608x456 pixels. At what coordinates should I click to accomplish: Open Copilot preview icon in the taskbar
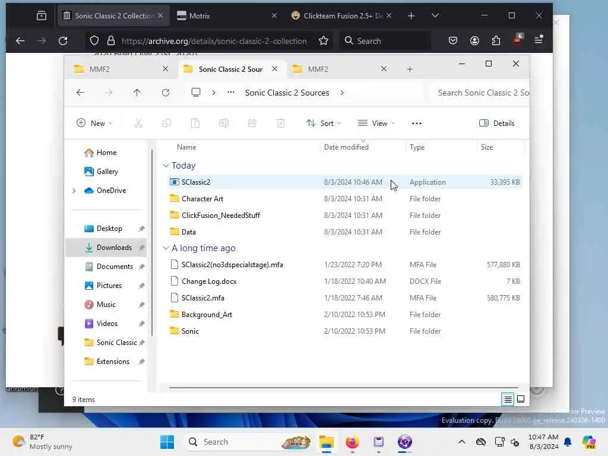[588, 442]
